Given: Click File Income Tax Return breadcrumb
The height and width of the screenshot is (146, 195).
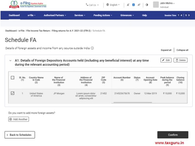Looking at the screenshot, I should tap(38, 31).
